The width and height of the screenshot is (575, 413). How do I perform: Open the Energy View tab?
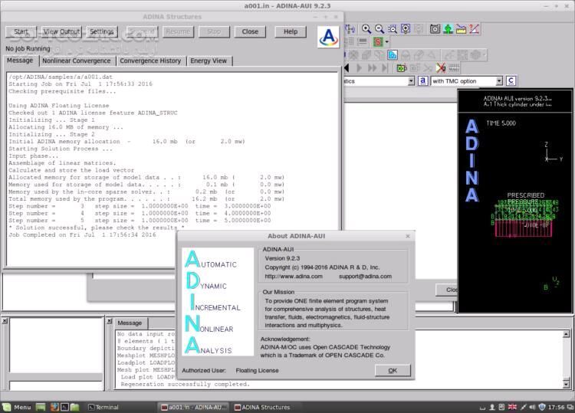209,61
